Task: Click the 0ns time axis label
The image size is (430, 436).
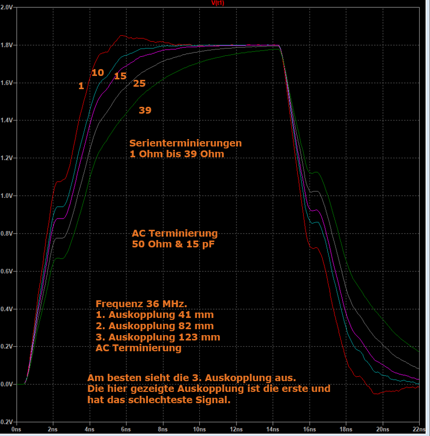Action: pos(16,429)
